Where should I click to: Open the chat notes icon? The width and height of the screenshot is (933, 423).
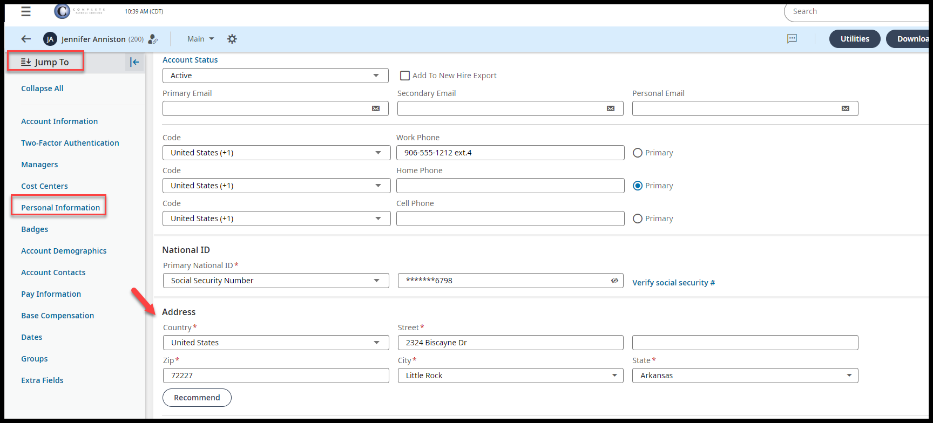click(792, 39)
